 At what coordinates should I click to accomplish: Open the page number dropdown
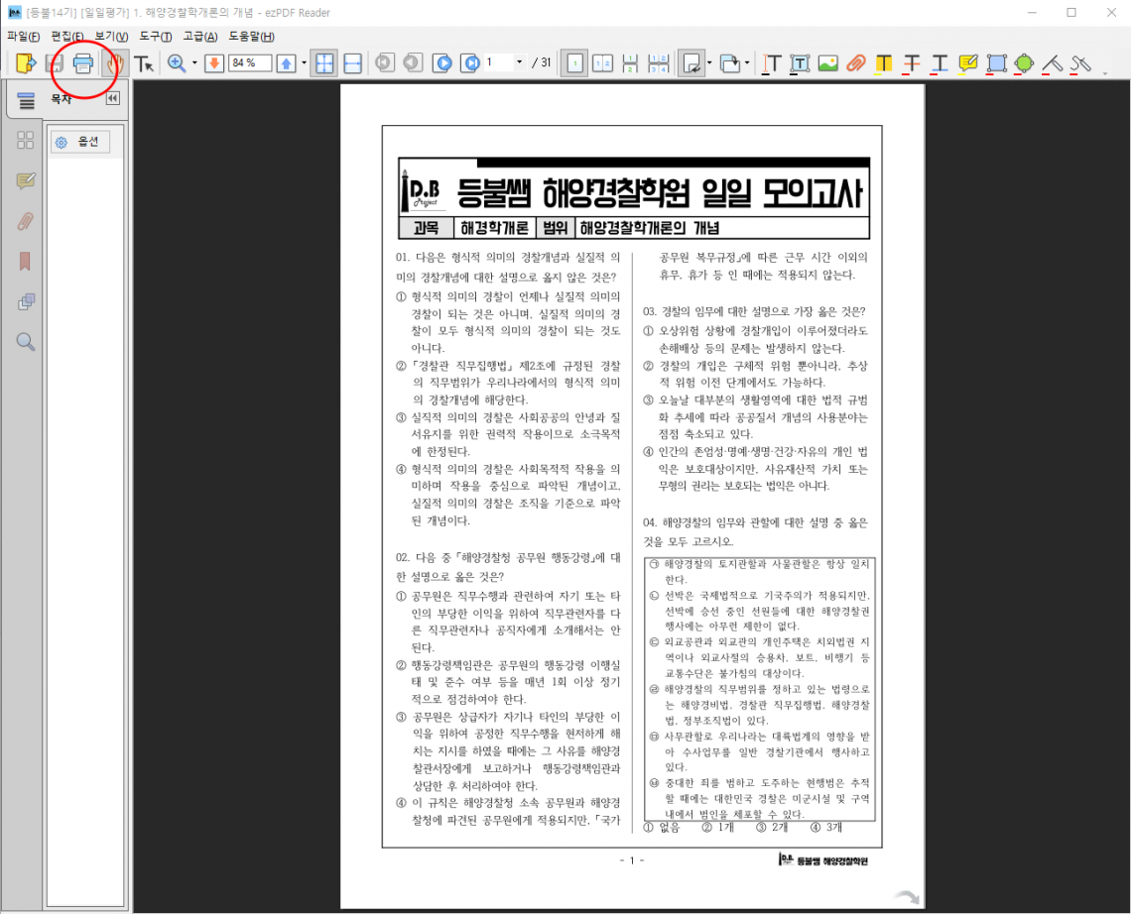point(519,62)
